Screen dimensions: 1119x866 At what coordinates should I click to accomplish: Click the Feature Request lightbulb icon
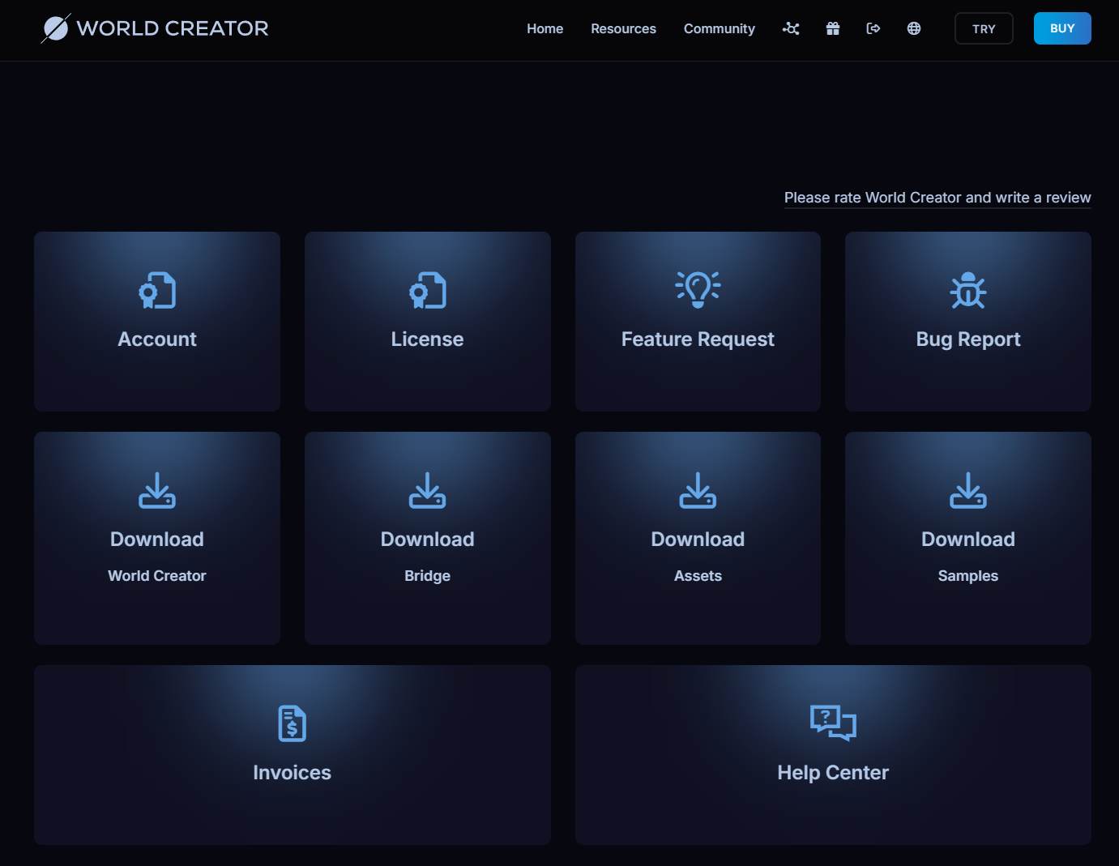[x=698, y=289]
